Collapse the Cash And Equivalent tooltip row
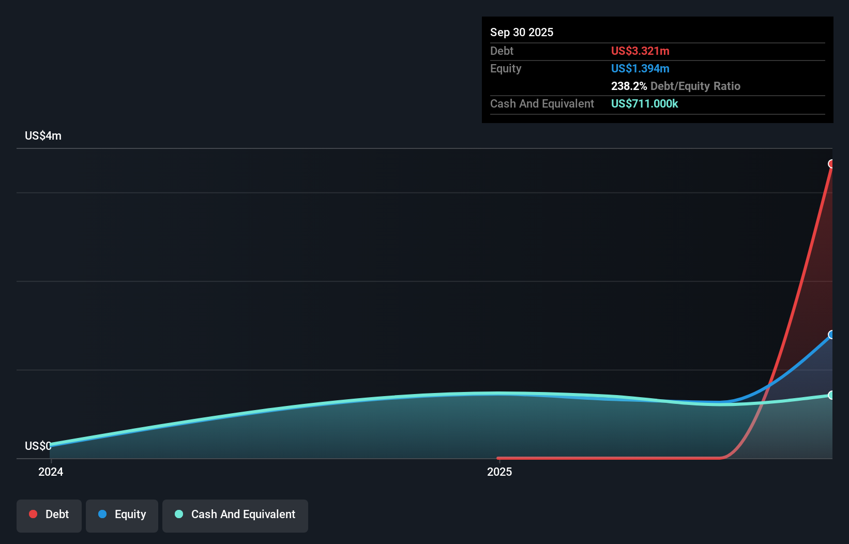 541,103
